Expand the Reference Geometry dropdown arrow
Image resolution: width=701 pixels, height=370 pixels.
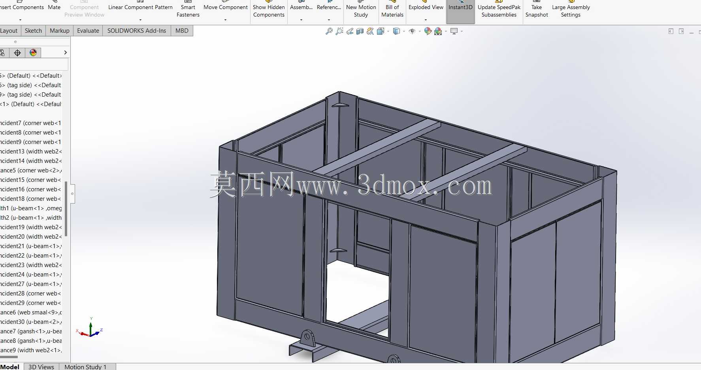coord(329,20)
